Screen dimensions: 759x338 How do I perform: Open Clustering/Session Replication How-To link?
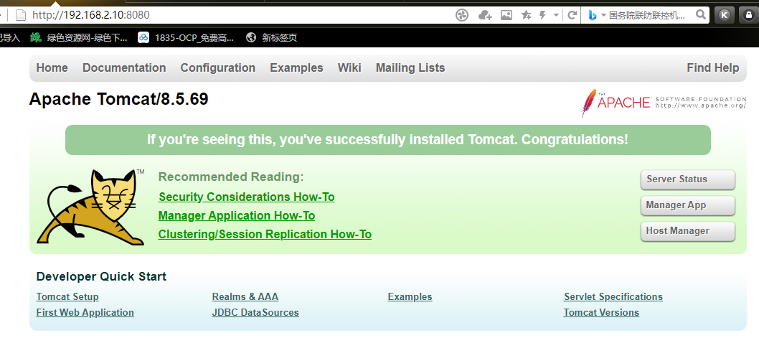[265, 235]
